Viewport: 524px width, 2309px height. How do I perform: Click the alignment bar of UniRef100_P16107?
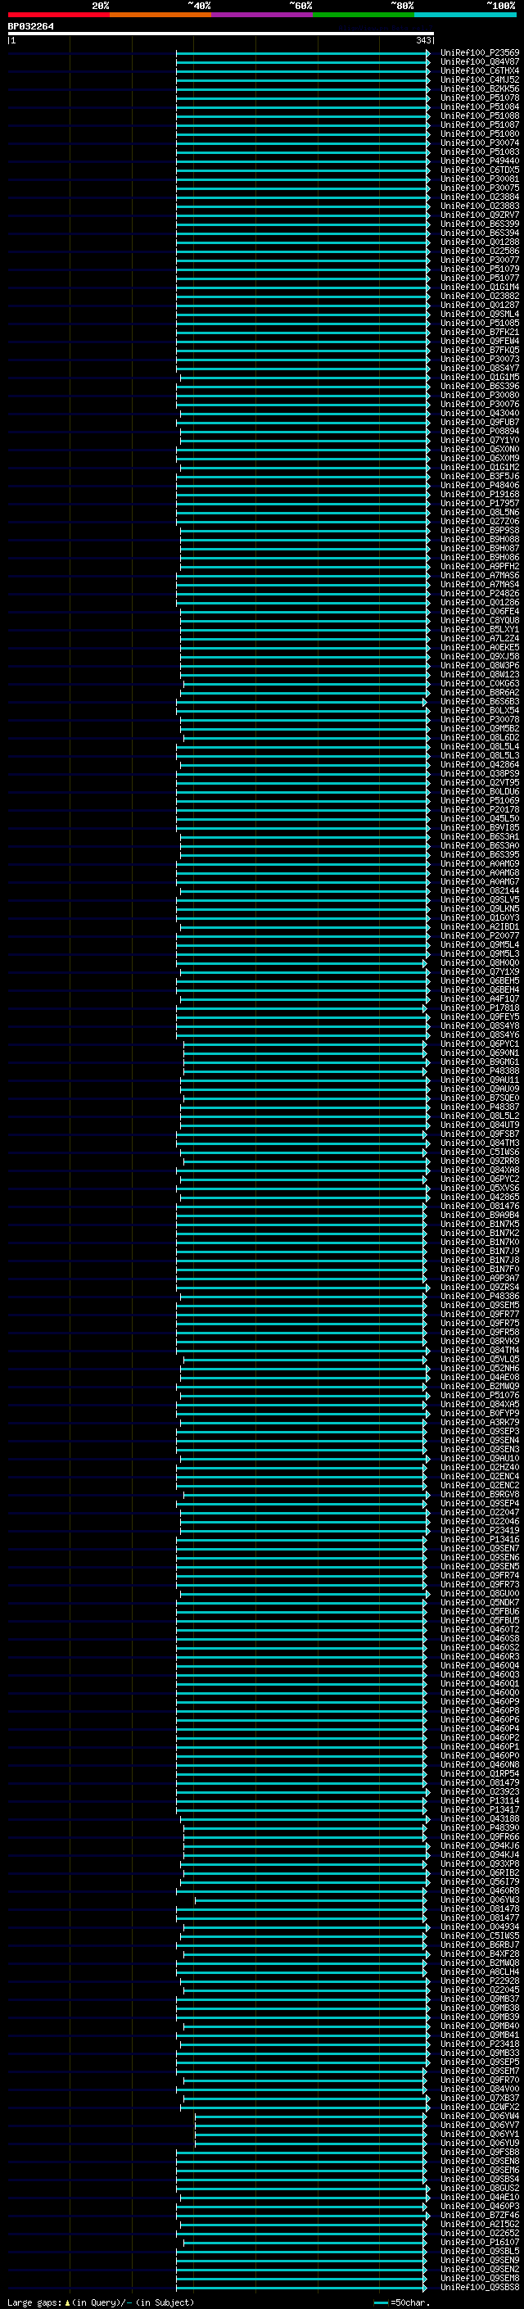tap(305, 2242)
